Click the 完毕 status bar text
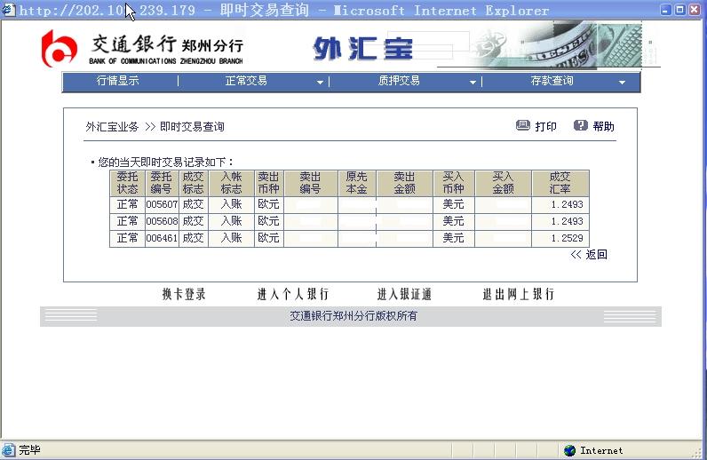 pyautogui.click(x=30, y=450)
